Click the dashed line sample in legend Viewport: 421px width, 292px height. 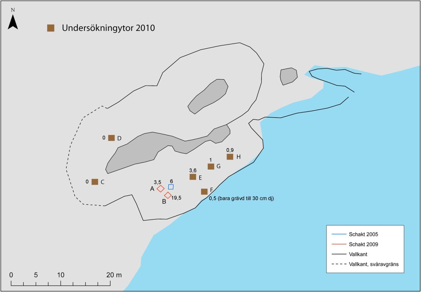(339, 264)
